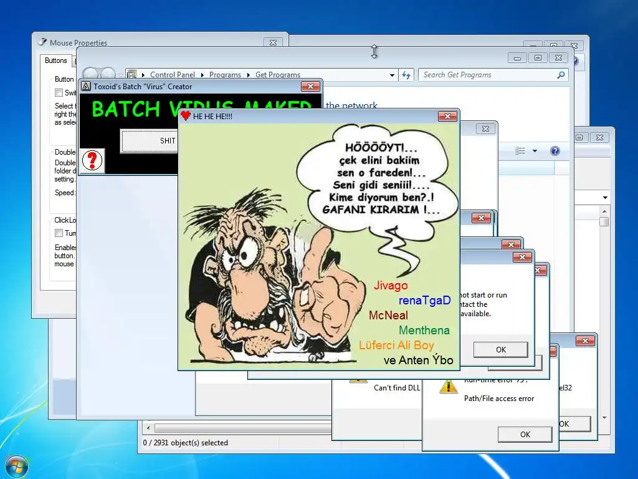The width and height of the screenshot is (638, 479).
Task: Select the Buttons tab in Mouse Properties
Action: [55, 60]
